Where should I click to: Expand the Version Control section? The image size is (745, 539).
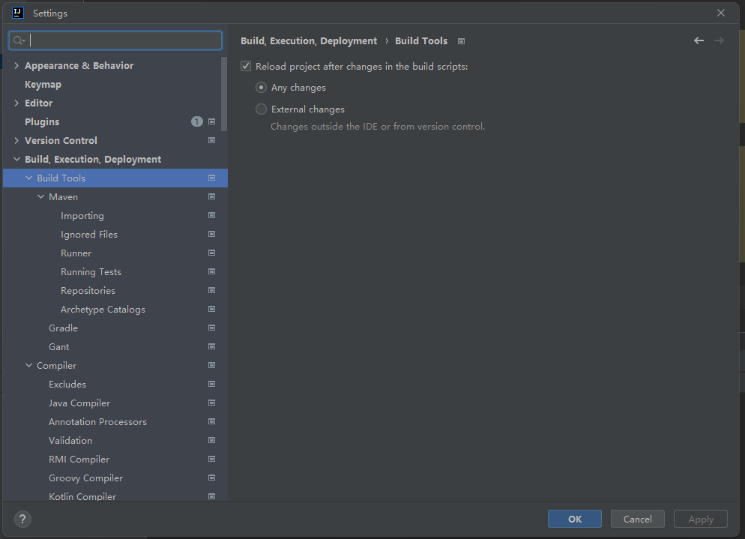coord(16,141)
